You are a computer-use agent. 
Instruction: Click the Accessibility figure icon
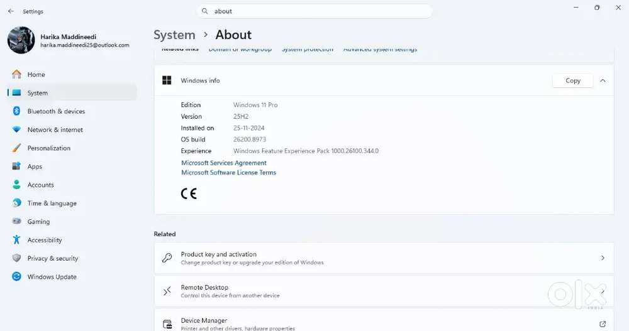coord(16,240)
